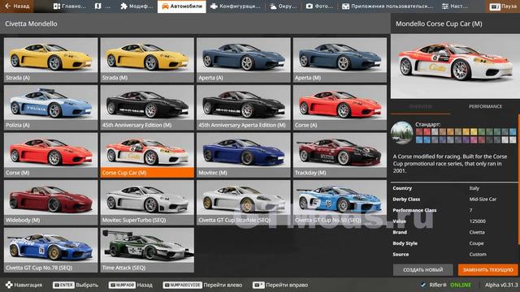Click the Body Style Coupe entry

point(454,243)
